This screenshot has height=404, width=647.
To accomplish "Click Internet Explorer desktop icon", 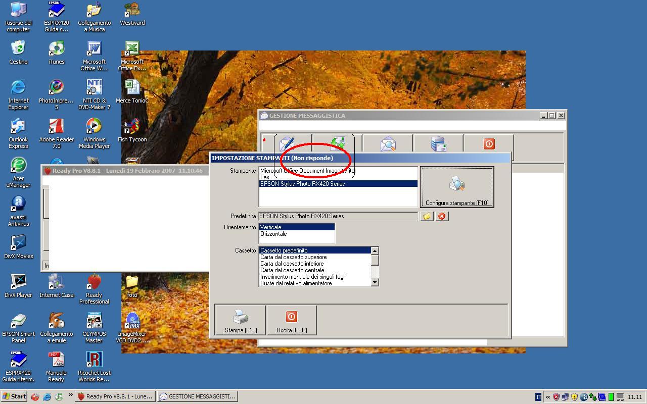I will [x=18, y=94].
